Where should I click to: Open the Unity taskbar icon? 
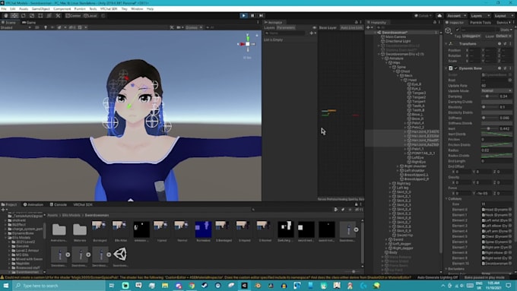[x=244, y=286]
